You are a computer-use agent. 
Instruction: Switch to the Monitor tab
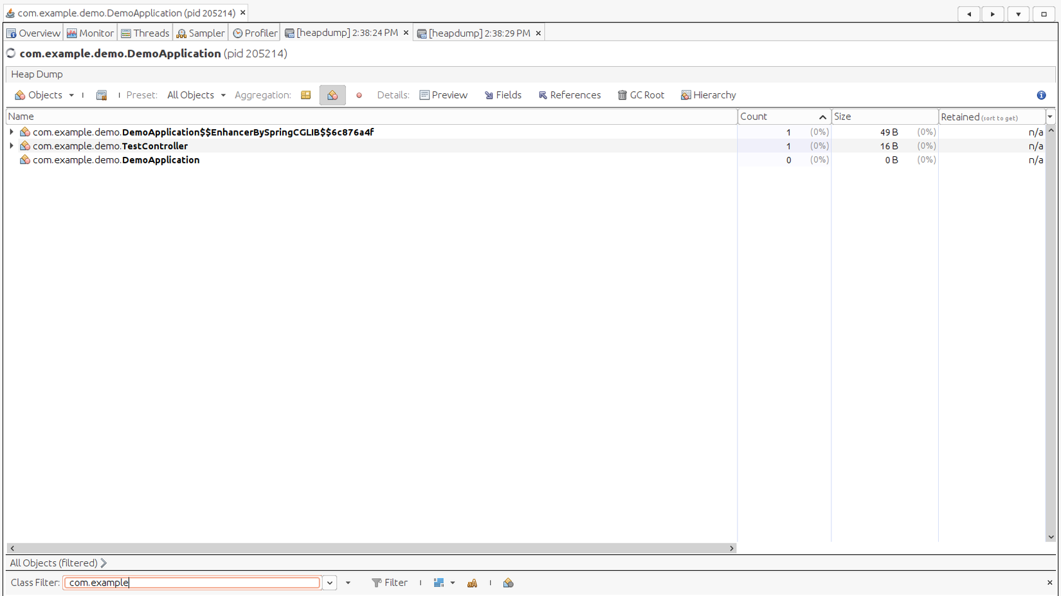[x=90, y=33]
